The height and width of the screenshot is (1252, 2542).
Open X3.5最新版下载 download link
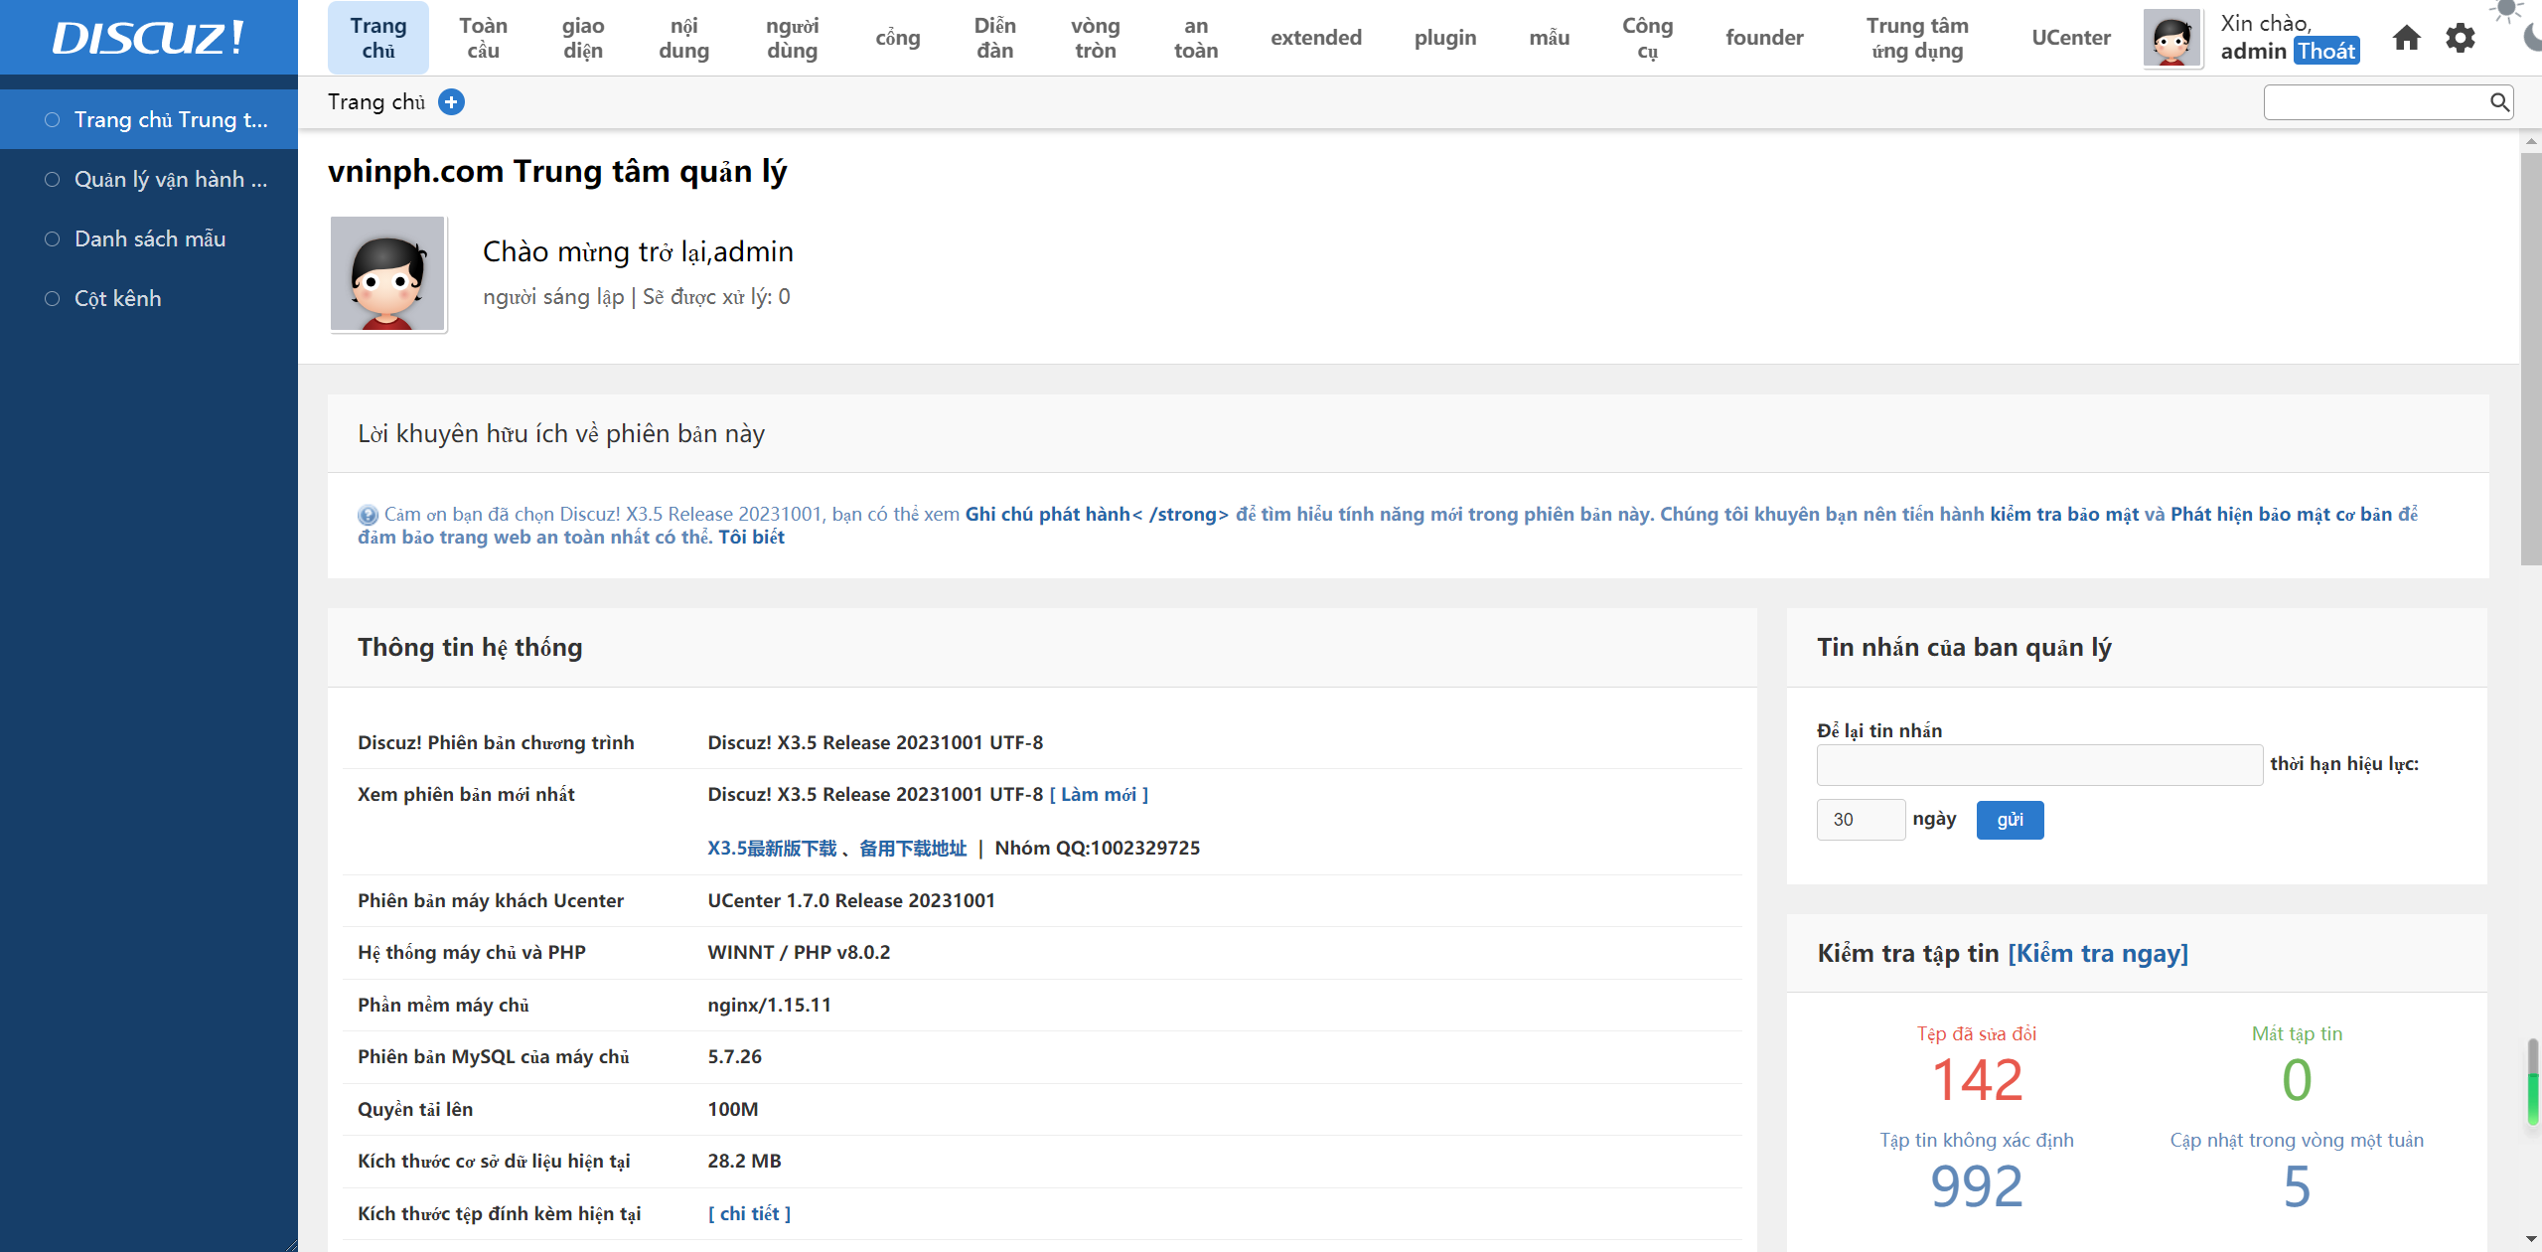pos(772,848)
